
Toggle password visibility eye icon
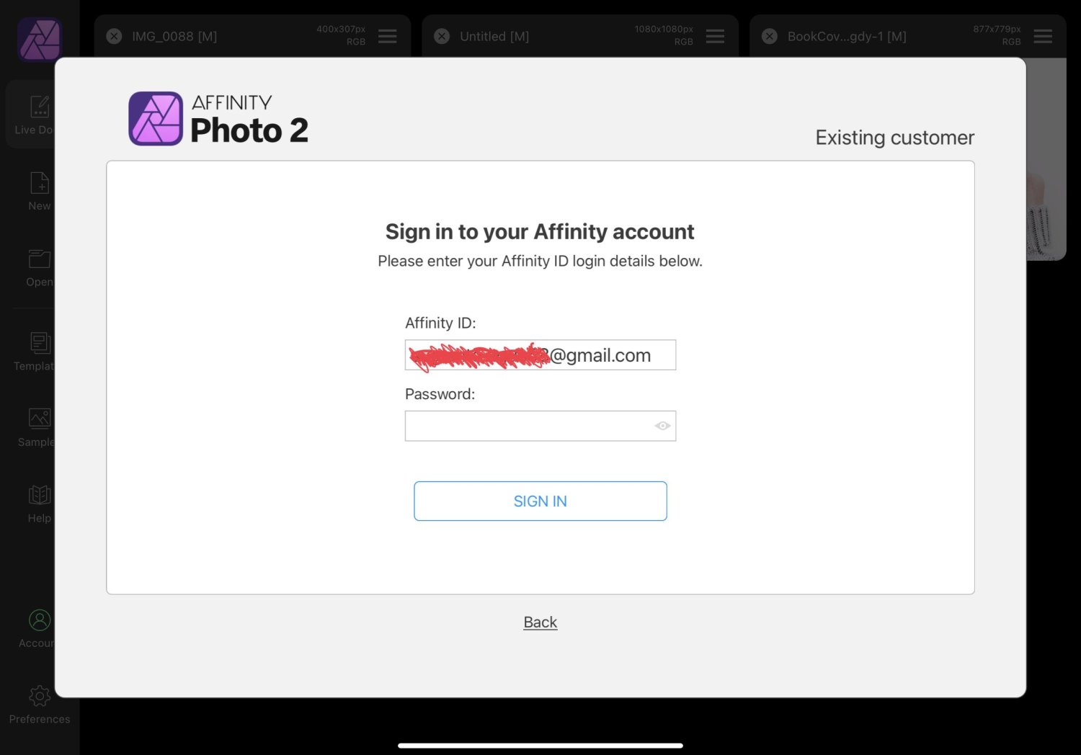(662, 426)
